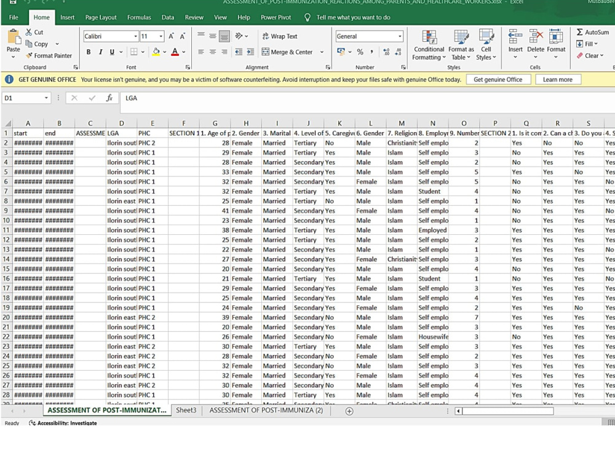Click the Conditional Formatting icon
Screen dimensions: 615x461
[429, 37]
